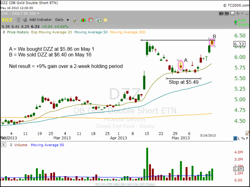
Task: Click the 6.29 low price value
Action: tap(25, 26)
